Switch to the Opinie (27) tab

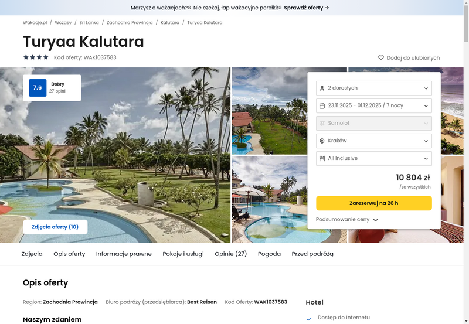[230, 254]
